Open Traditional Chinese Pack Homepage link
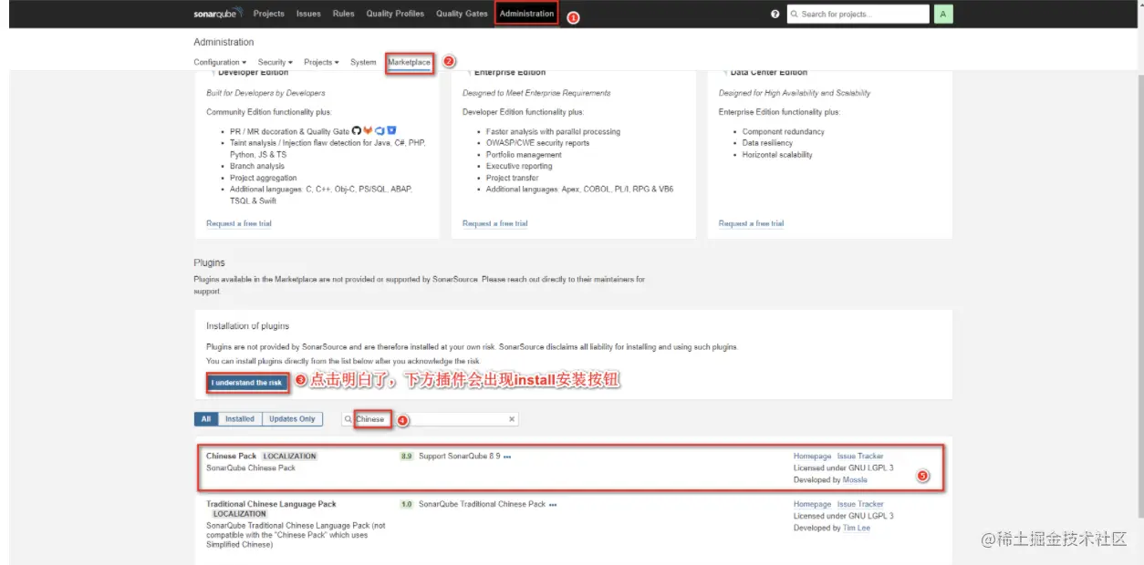 tap(812, 504)
